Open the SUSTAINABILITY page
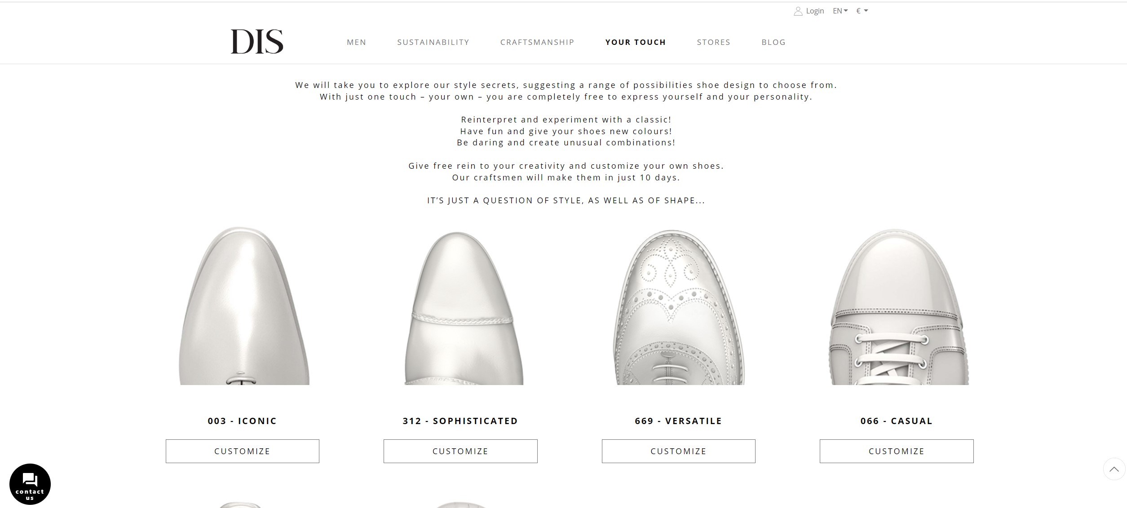 433,42
